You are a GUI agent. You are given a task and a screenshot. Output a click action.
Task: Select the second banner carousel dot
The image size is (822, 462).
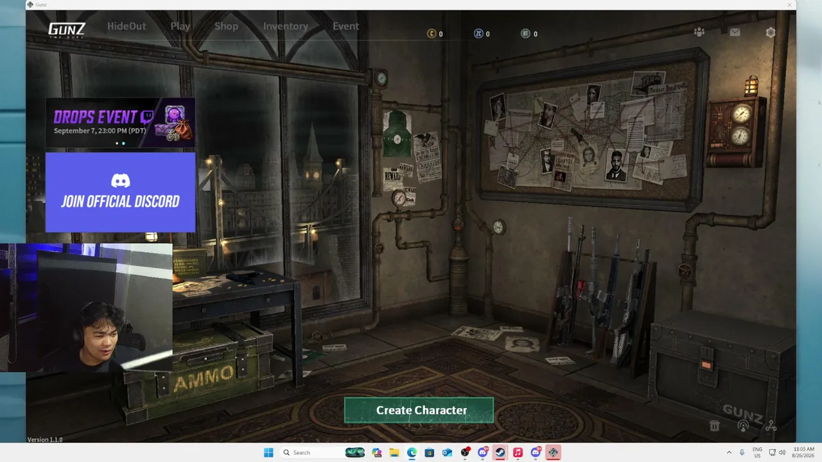[x=123, y=143]
